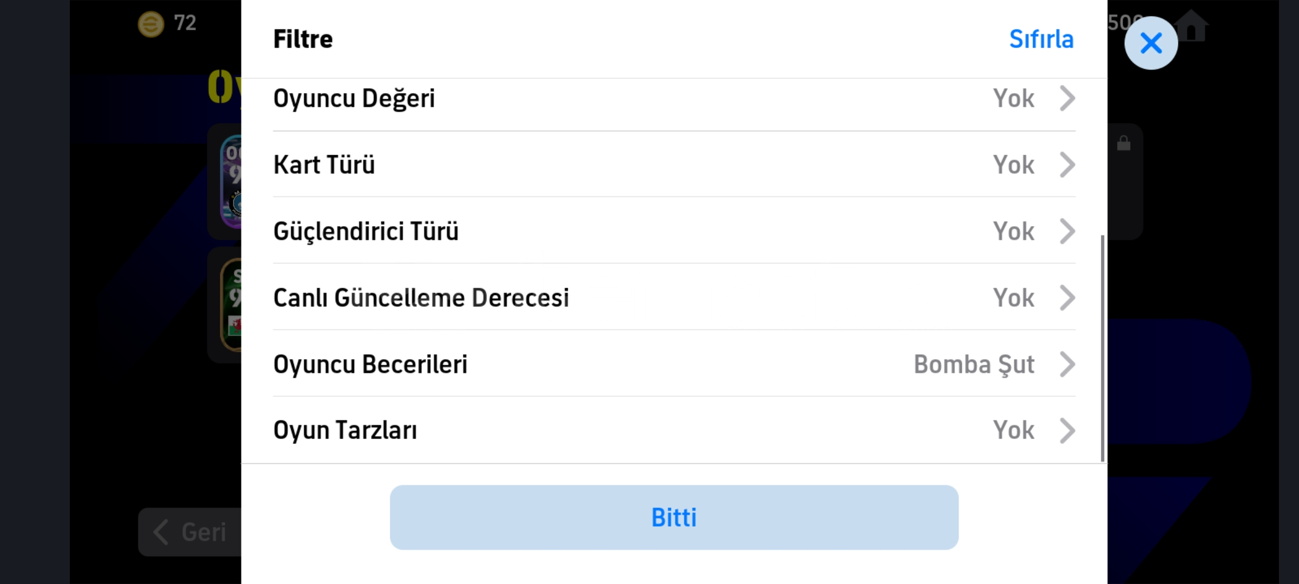Reset filters with Sıfırla link
The height and width of the screenshot is (584, 1299).
coord(1041,39)
